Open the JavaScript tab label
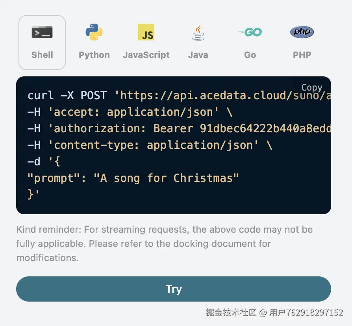 pyautogui.click(x=146, y=55)
